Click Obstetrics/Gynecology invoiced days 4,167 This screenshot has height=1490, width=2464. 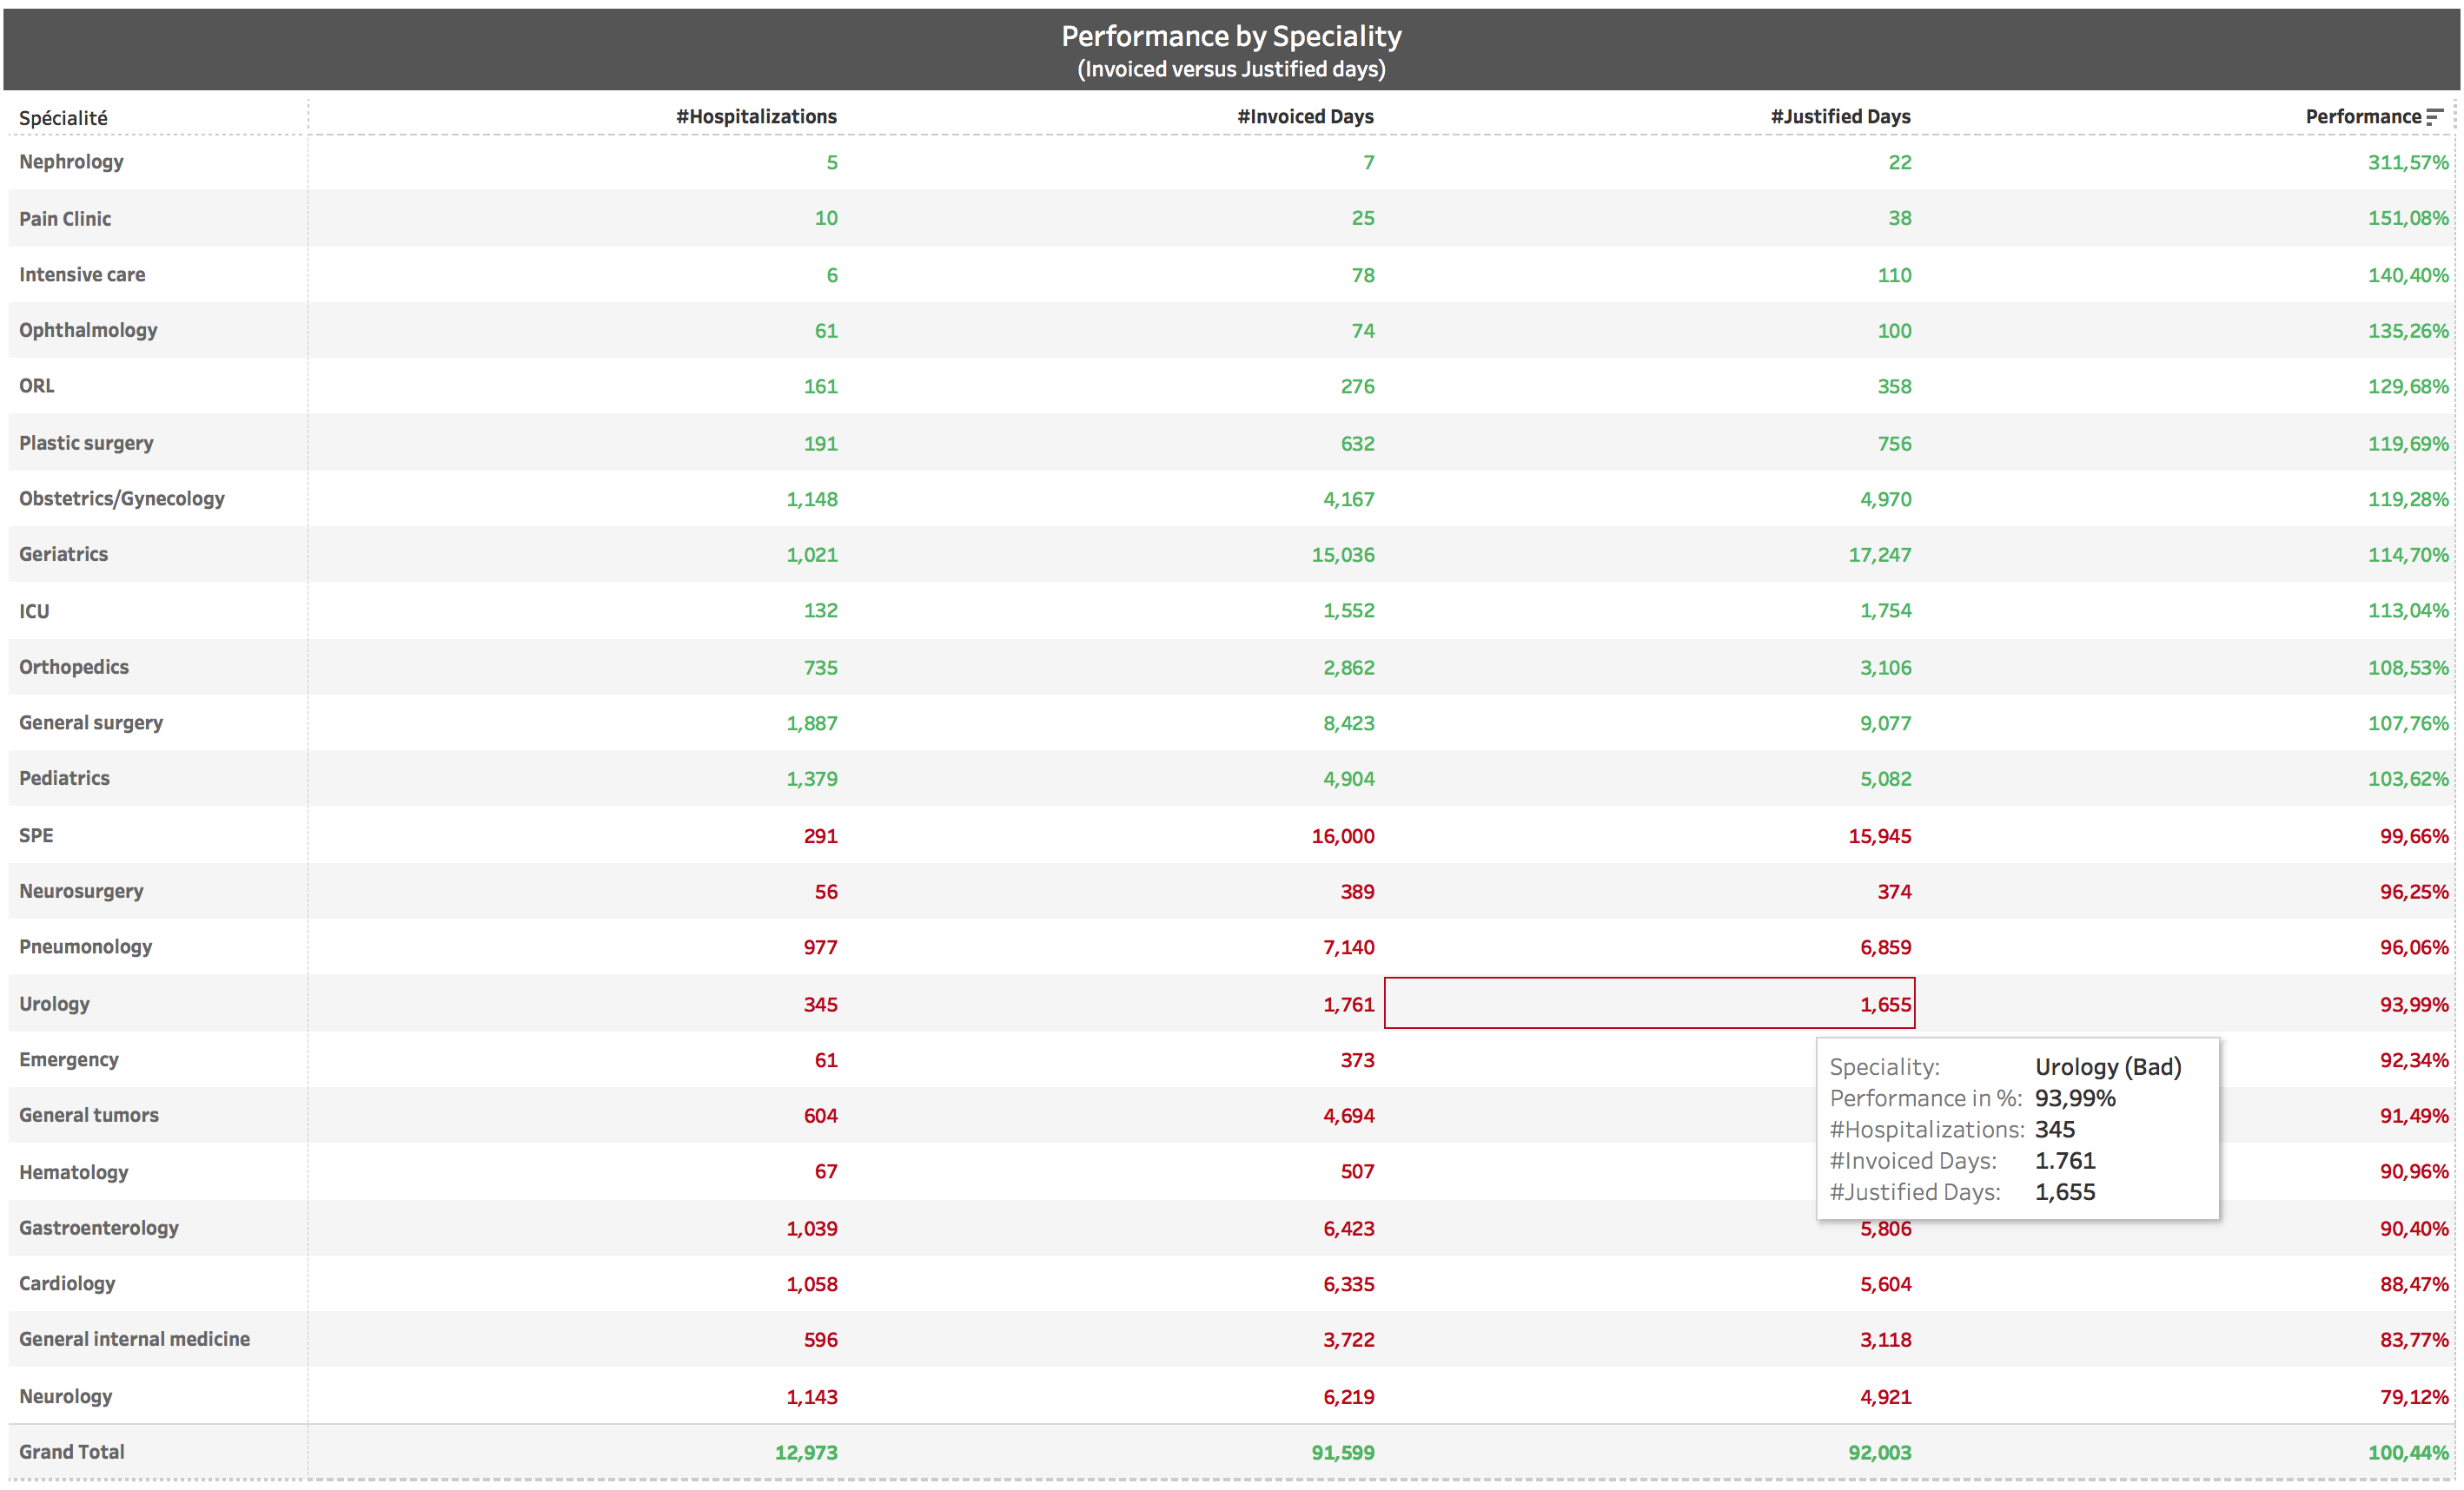click(x=1349, y=498)
